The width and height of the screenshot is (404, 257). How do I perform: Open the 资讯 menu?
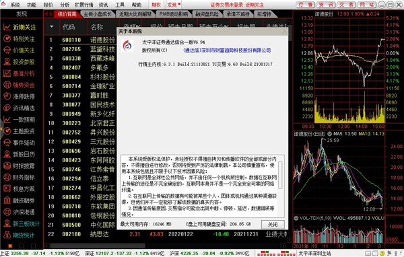[x=103, y=5]
